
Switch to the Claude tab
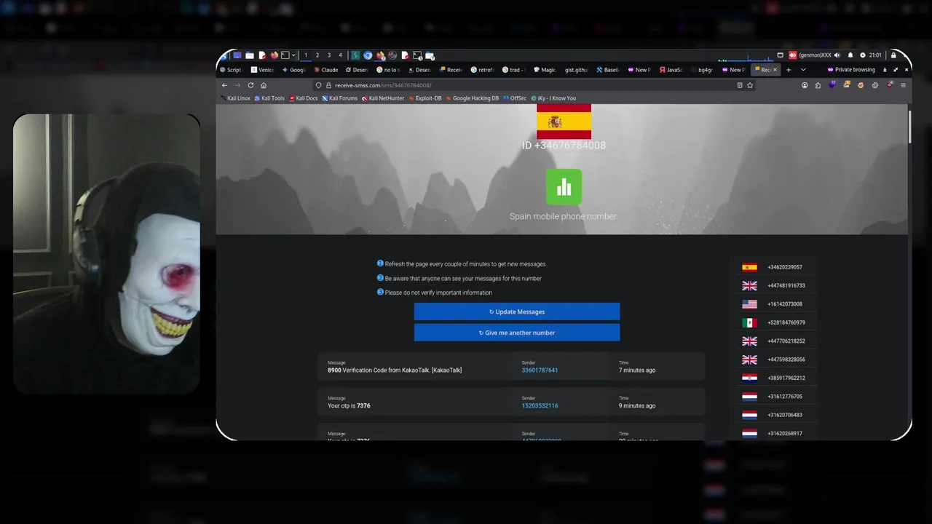pyautogui.click(x=325, y=70)
